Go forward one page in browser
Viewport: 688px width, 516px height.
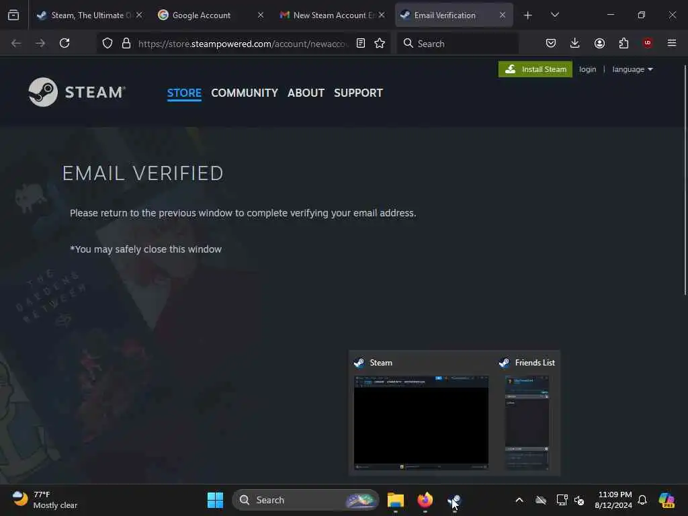coord(40,43)
